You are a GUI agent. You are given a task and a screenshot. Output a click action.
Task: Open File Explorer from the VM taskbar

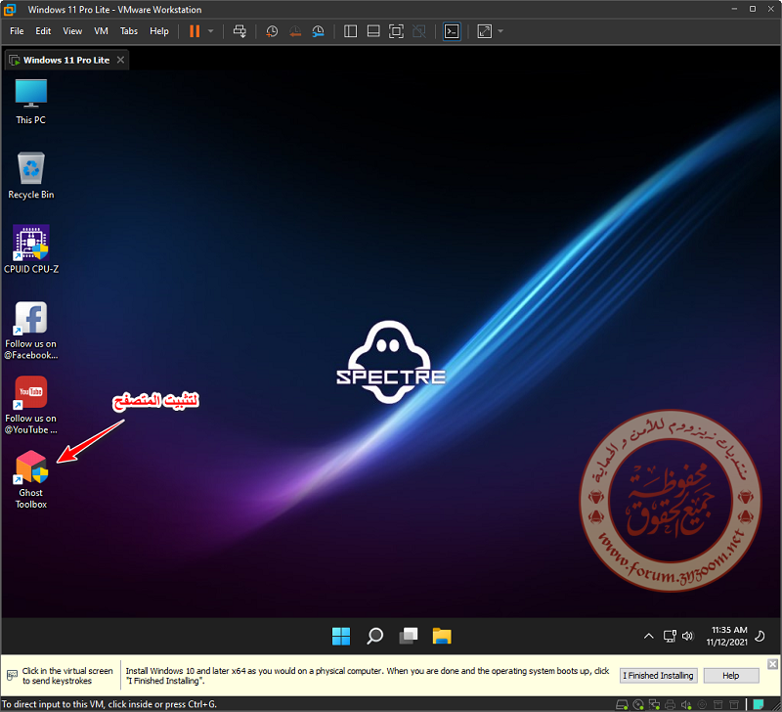(442, 636)
